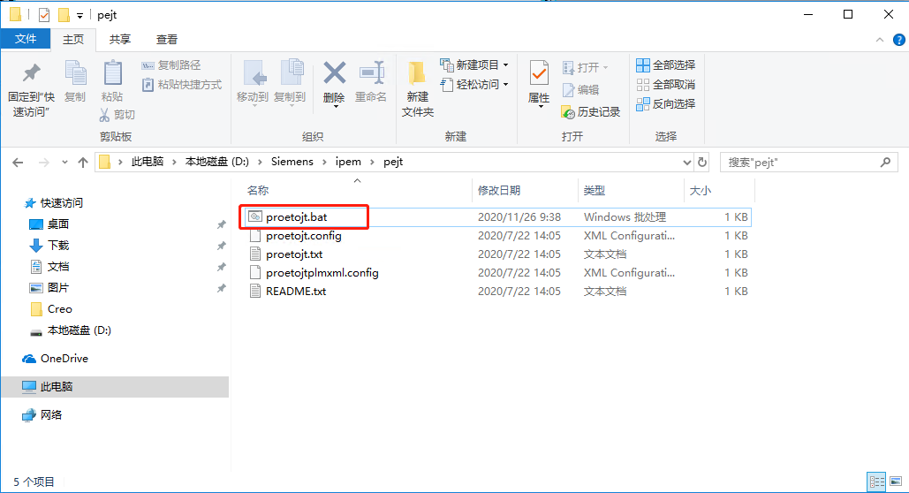Image resolution: width=909 pixels, height=493 pixels.
Task: Click Invert selection
Action: [665, 104]
